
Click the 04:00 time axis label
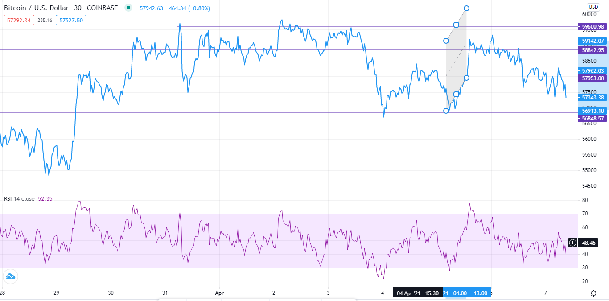pyautogui.click(x=460, y=293)
